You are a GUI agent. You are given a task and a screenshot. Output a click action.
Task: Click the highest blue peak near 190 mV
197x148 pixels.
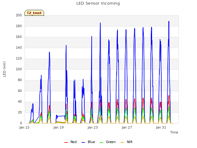click(x=169, y=21)
